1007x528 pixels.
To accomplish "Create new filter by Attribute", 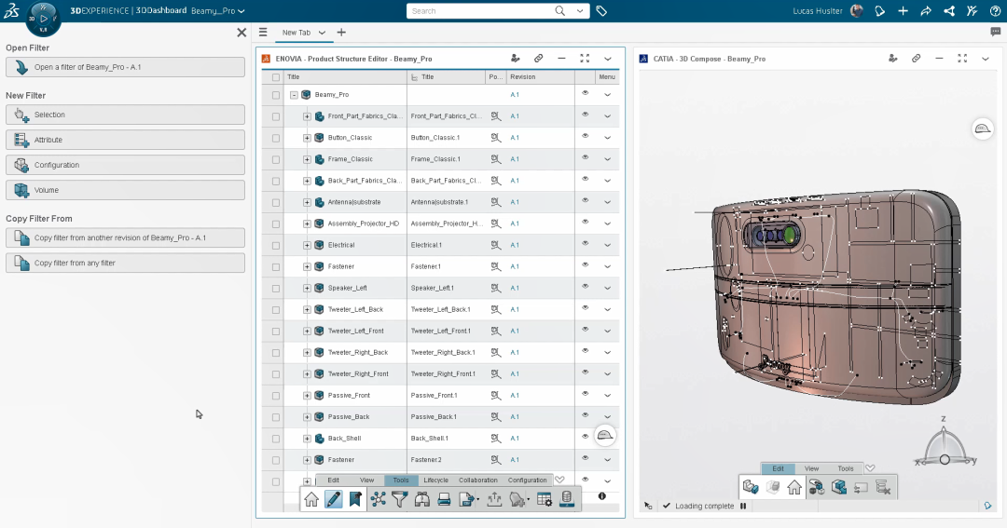I will tap(125, 140).
